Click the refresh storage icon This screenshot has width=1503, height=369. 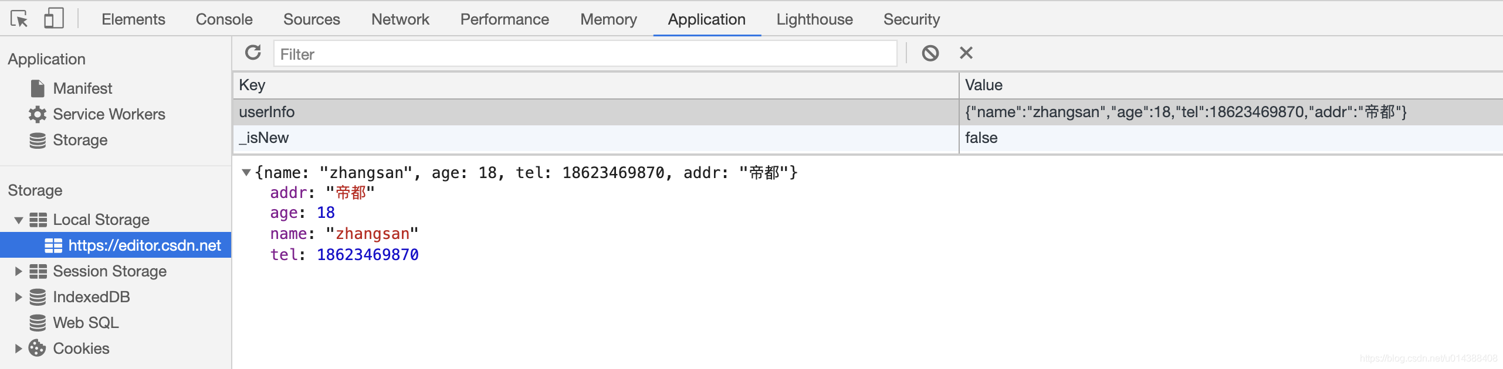[x=253, y=53]
